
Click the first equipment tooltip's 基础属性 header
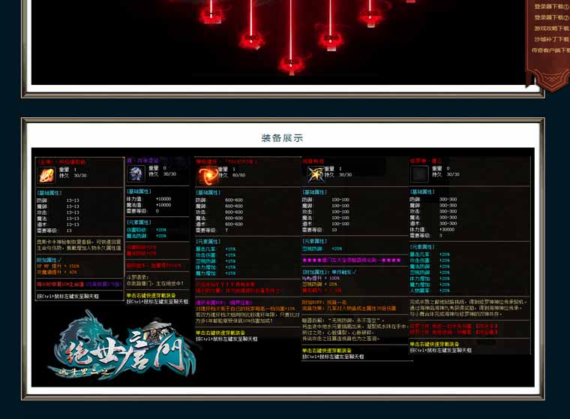(x=51, y=193)
